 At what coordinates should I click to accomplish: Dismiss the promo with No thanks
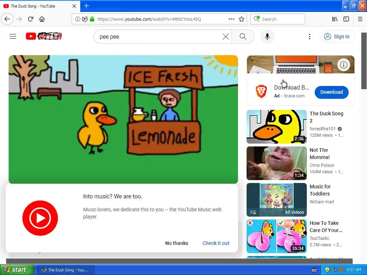pyautogui.click(x=176, y=243)
